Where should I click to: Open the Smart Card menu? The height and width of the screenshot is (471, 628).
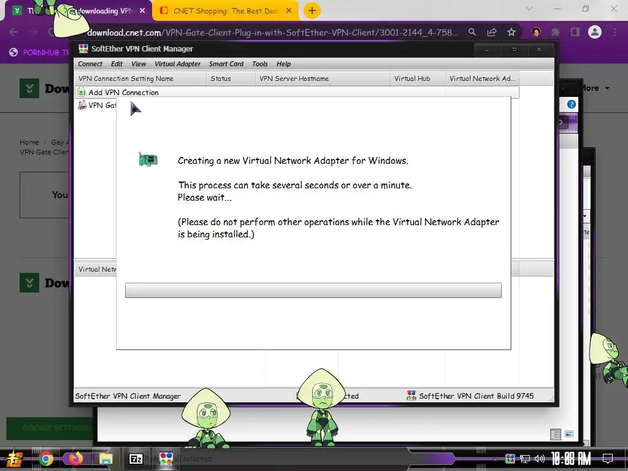(x=226, y=64)
